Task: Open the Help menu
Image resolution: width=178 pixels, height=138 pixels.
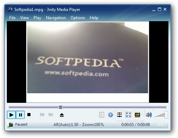Action: click(94, 18)
